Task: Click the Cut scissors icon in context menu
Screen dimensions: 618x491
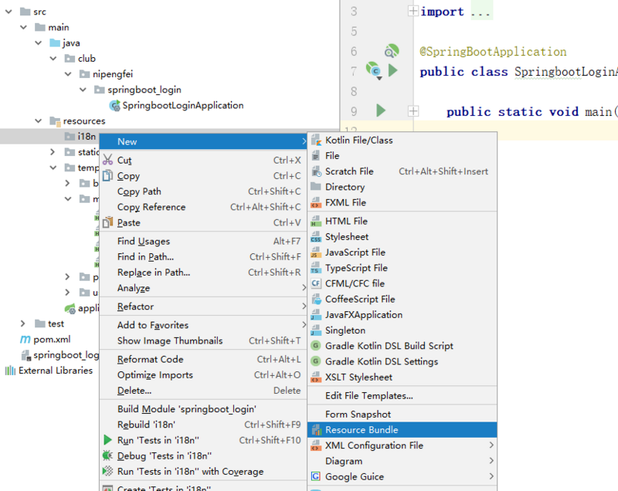Action: click(107, 161)
